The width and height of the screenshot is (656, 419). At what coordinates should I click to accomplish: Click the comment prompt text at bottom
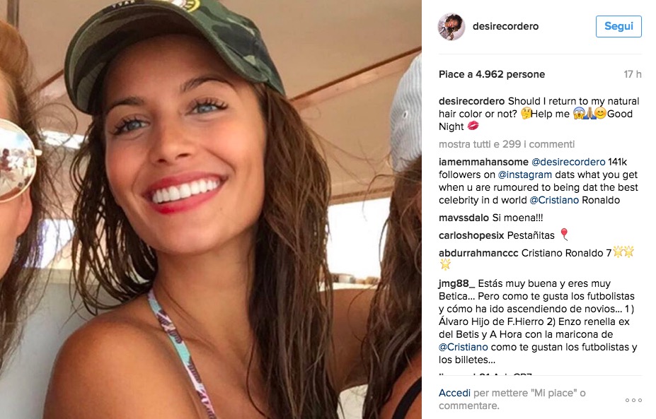coord(512,399)
